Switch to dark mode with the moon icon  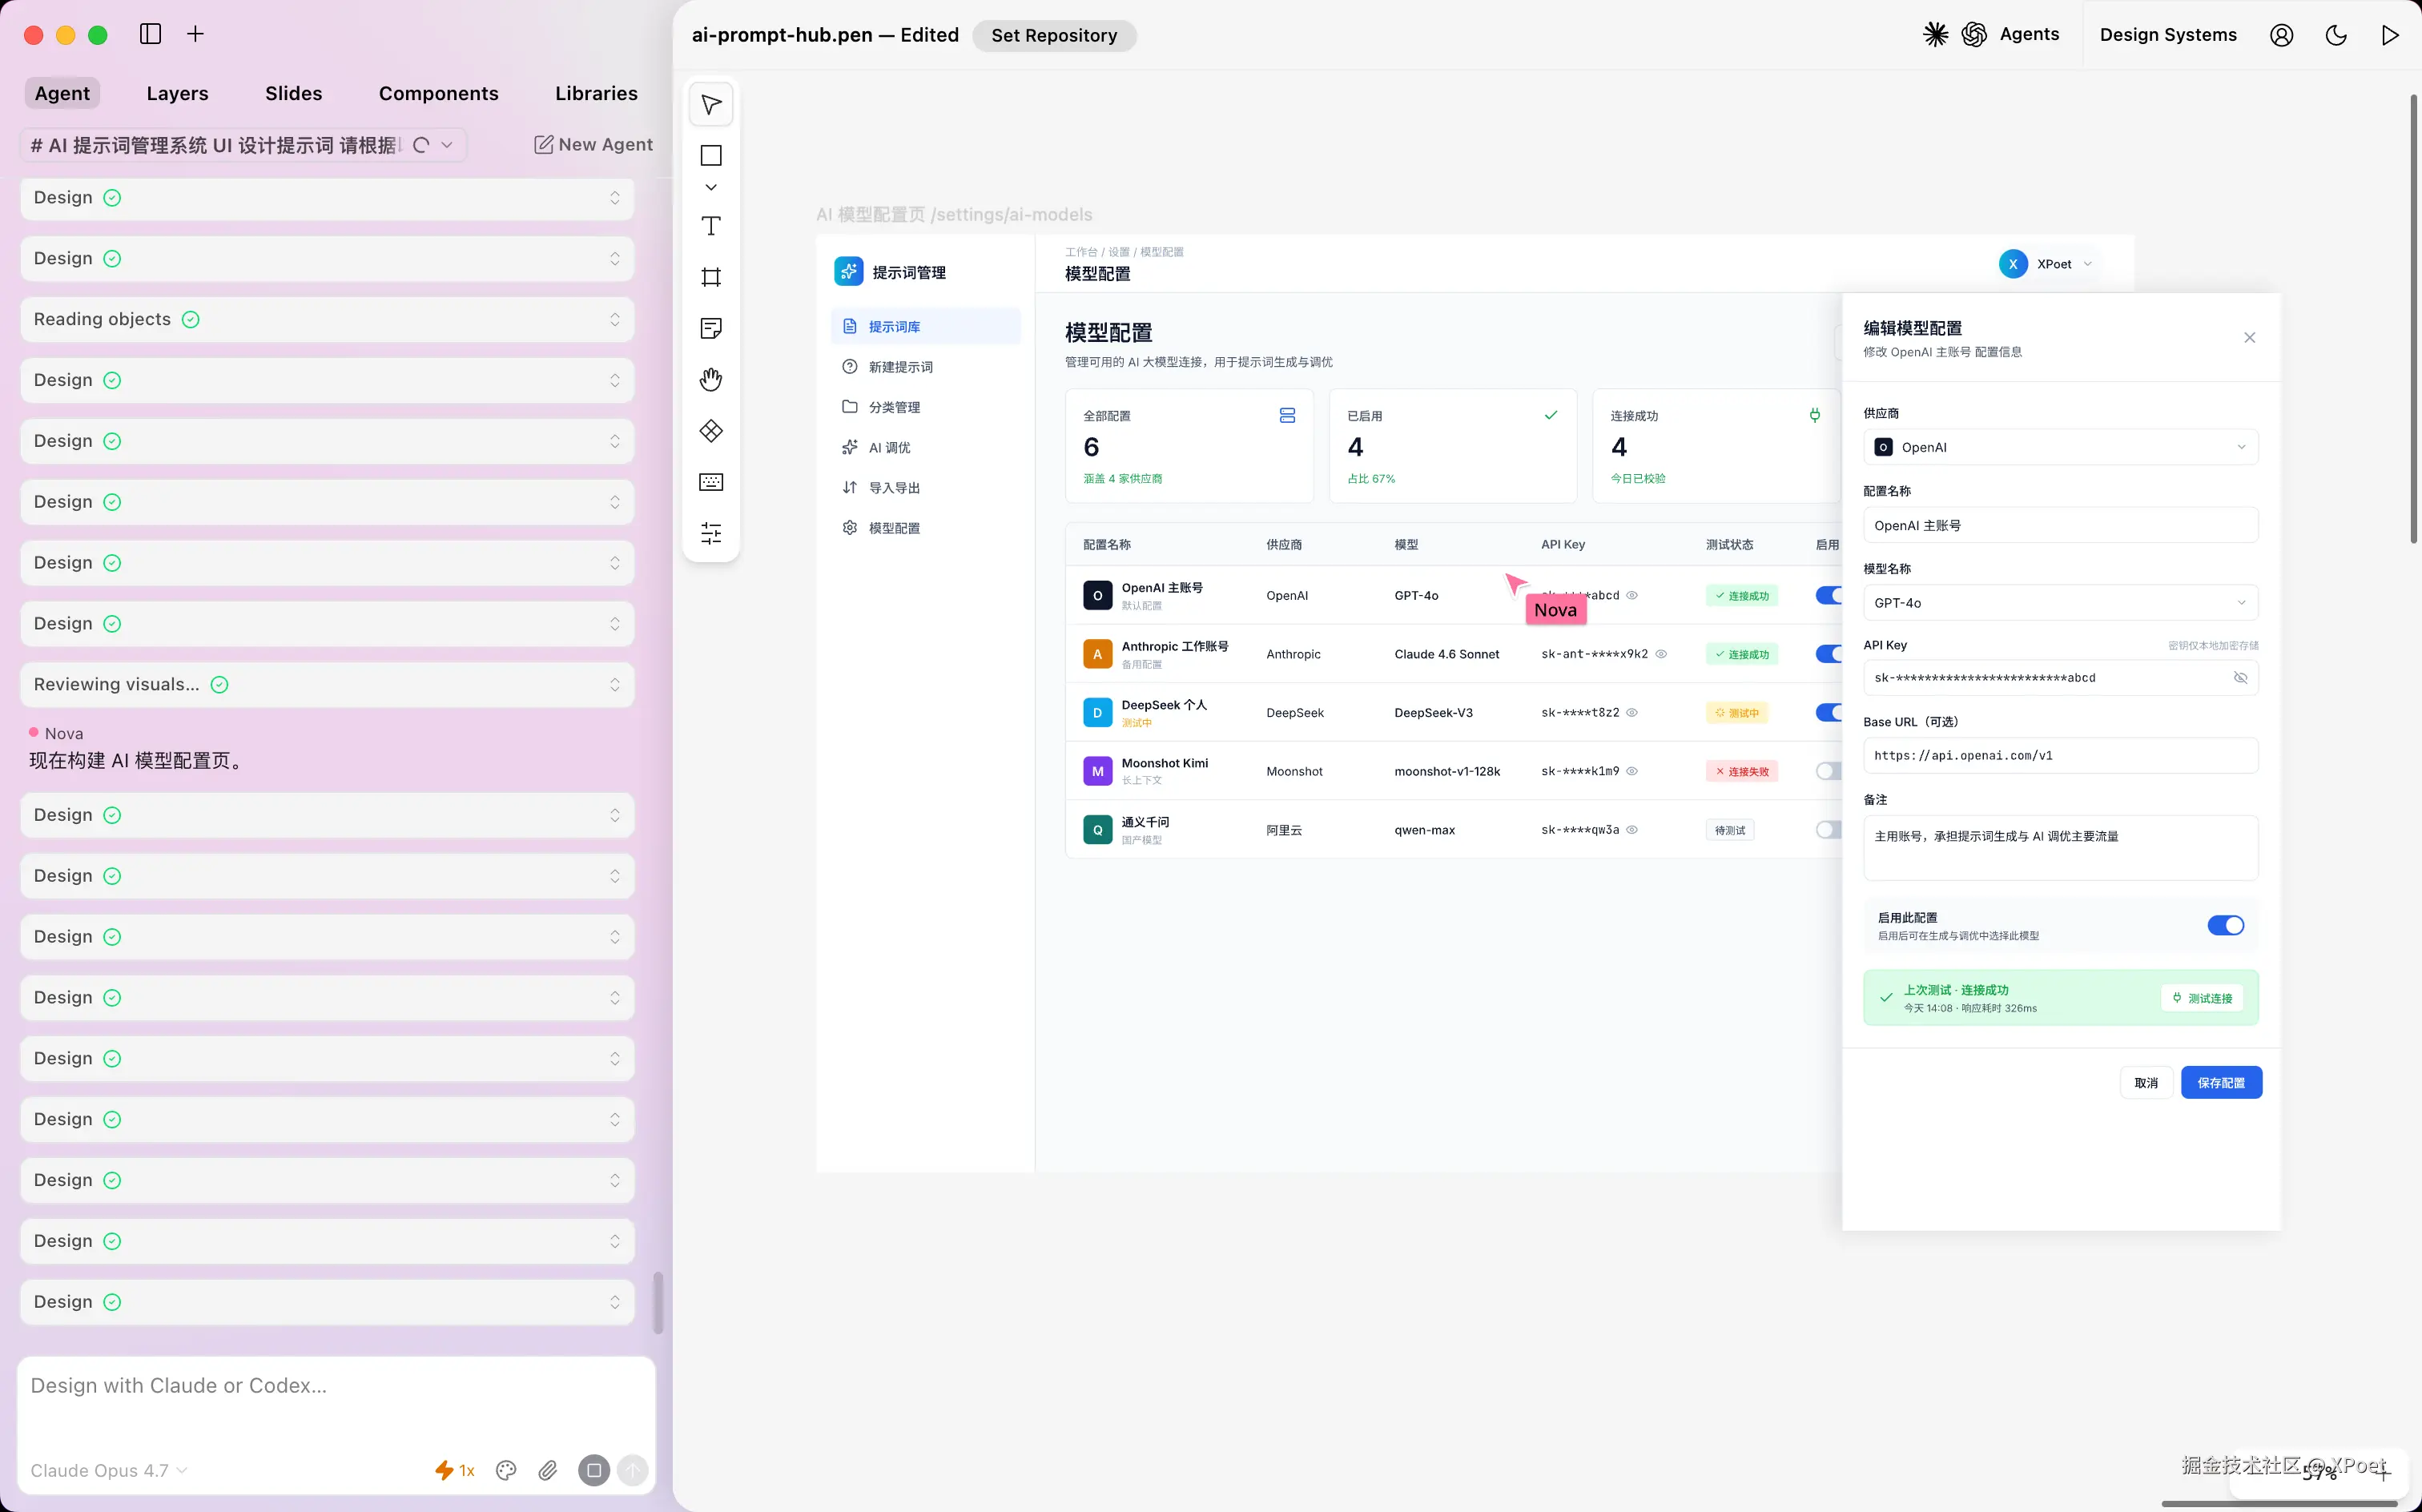click(x=2336, y=35)
